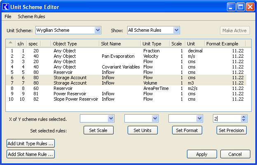
Task: Click spec value 81
Action: click(36, 94)
